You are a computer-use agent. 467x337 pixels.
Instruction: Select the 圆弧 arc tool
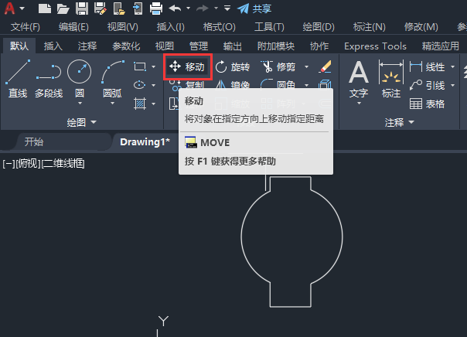[113, 79]
